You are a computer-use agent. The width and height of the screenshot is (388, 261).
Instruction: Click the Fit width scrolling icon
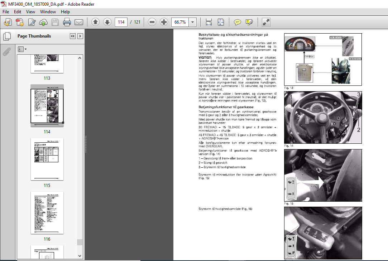209,22
